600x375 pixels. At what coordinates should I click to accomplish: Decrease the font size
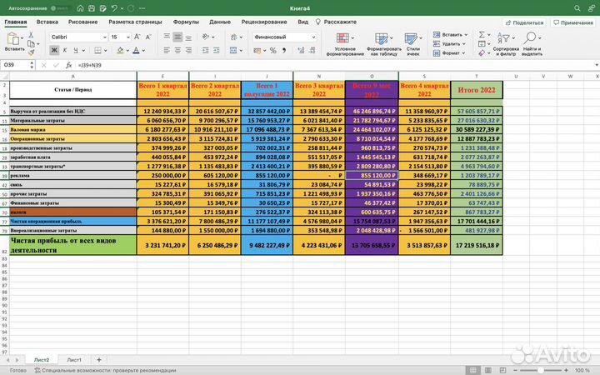tap(148, 37)
